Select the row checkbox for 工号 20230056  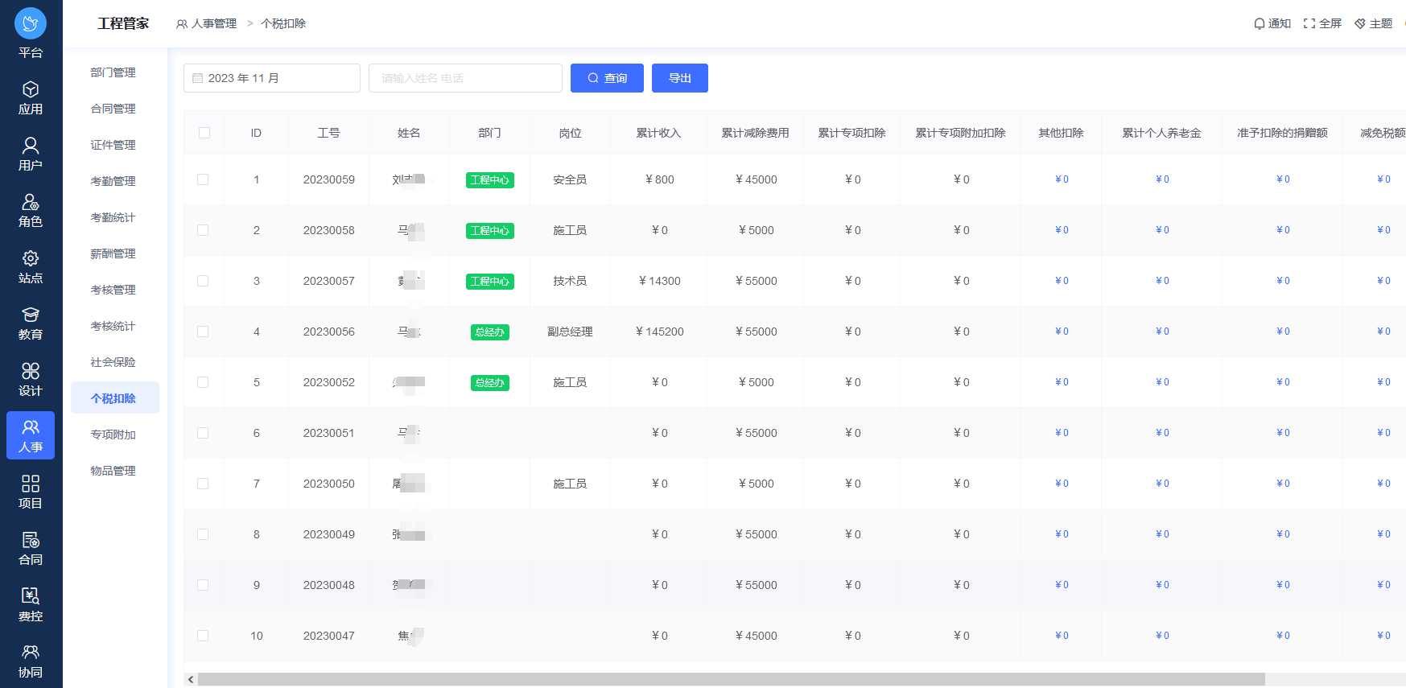coord(203,332)
